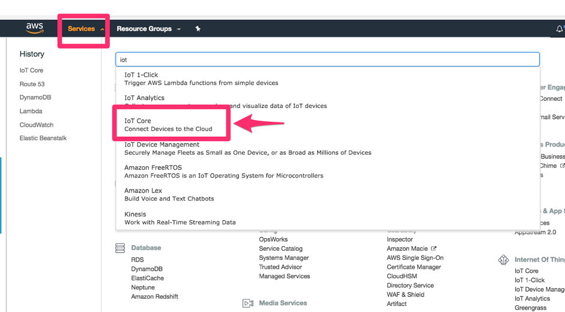This screenshot has height=312, width=565.
Task: Go to DynamoDB in History list
Action: (35, 97)
